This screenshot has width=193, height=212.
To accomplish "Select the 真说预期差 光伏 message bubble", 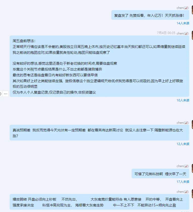I will pyautogui.click(x=99, y=133).
